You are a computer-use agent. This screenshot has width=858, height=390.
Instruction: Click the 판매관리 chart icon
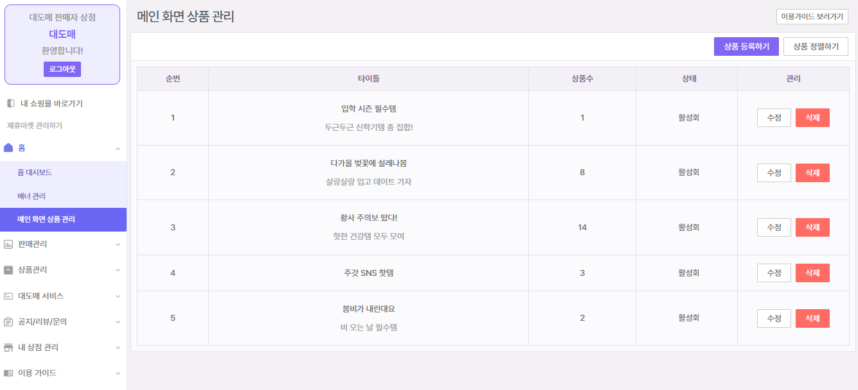point(8,244)
